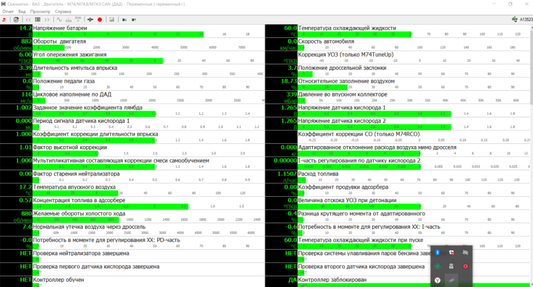The height and width of the screenshot is (287, 533).
Task: Select Концентрация топлива в адсорбере row
Action: [x=132, y=203]
